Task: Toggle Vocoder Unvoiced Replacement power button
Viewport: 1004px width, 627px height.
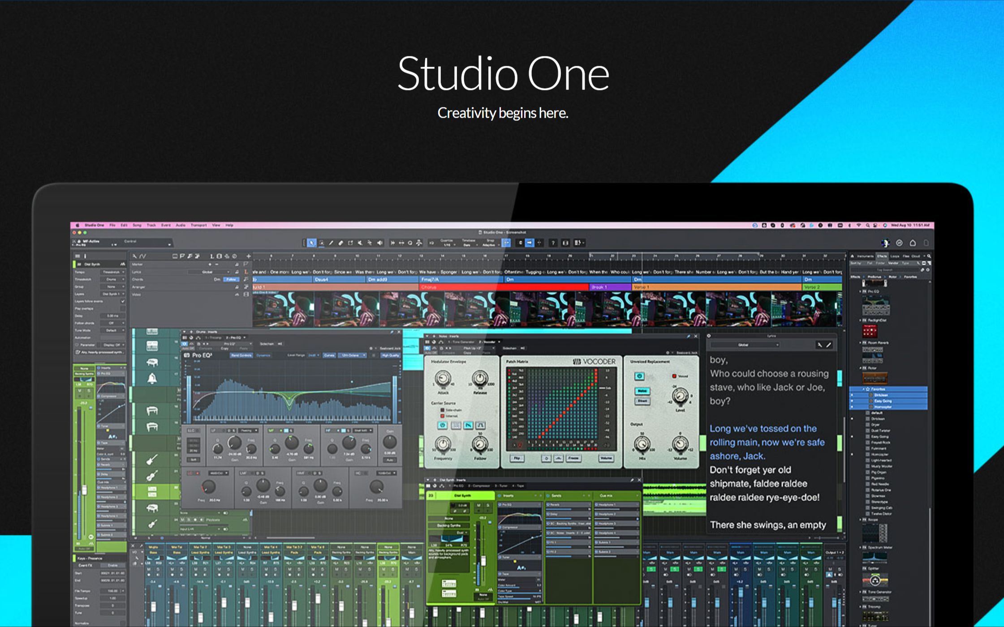Action: pyautogui.click(x=640, y=376)
